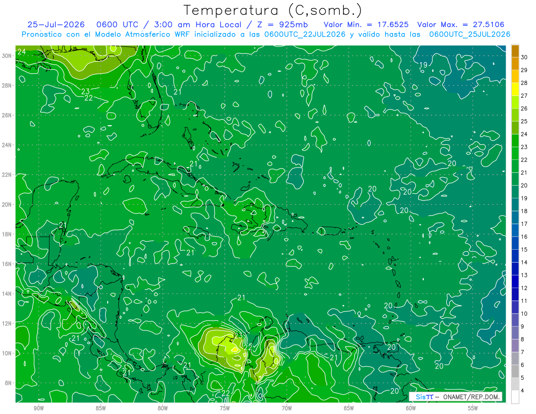Click the legend value label "14"

[x=524, y=262]
